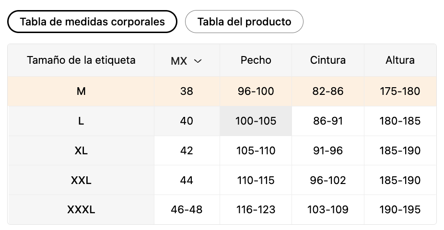Select Tabla de medidas corporales tab
This screenshot has width=444, height=230.
click(x=93, y=22)
